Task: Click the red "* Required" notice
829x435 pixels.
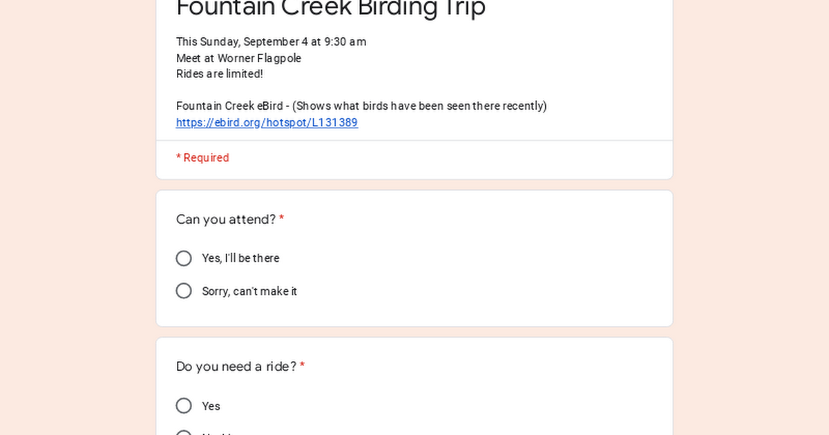Action: (x=202, y=158)
